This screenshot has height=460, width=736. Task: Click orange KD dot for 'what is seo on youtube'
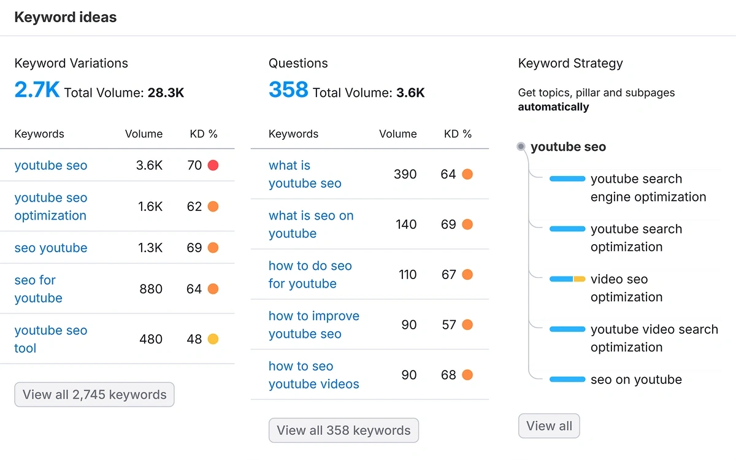(467, 224)
